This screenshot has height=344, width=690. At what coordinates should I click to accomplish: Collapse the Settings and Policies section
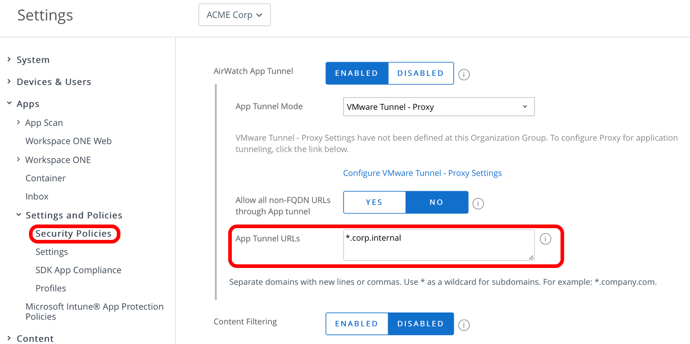pyautogui.click(x=18, y=215)
